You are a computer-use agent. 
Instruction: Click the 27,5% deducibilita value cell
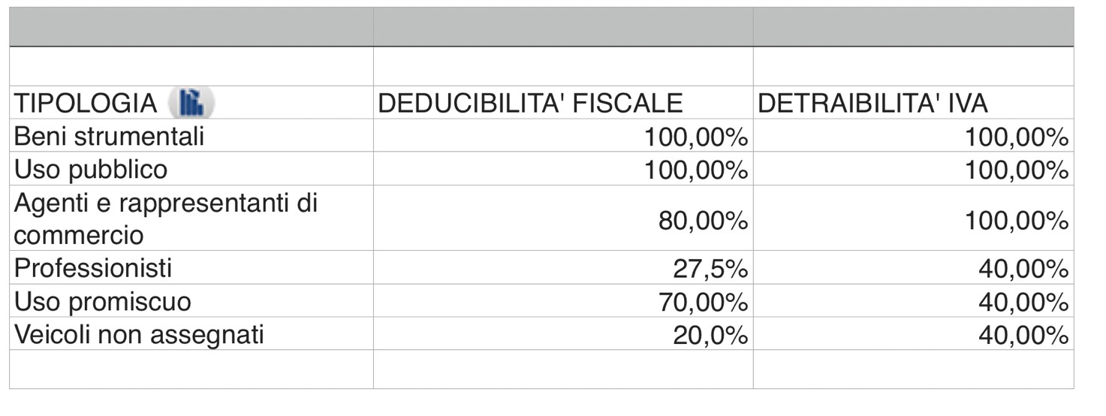click(563, 267)
